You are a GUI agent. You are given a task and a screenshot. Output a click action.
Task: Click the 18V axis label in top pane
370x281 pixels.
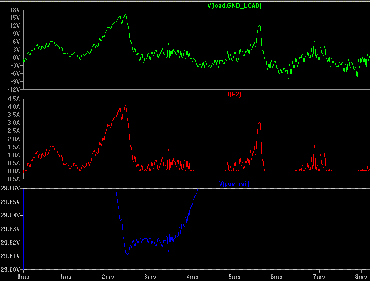coord(15,10)
